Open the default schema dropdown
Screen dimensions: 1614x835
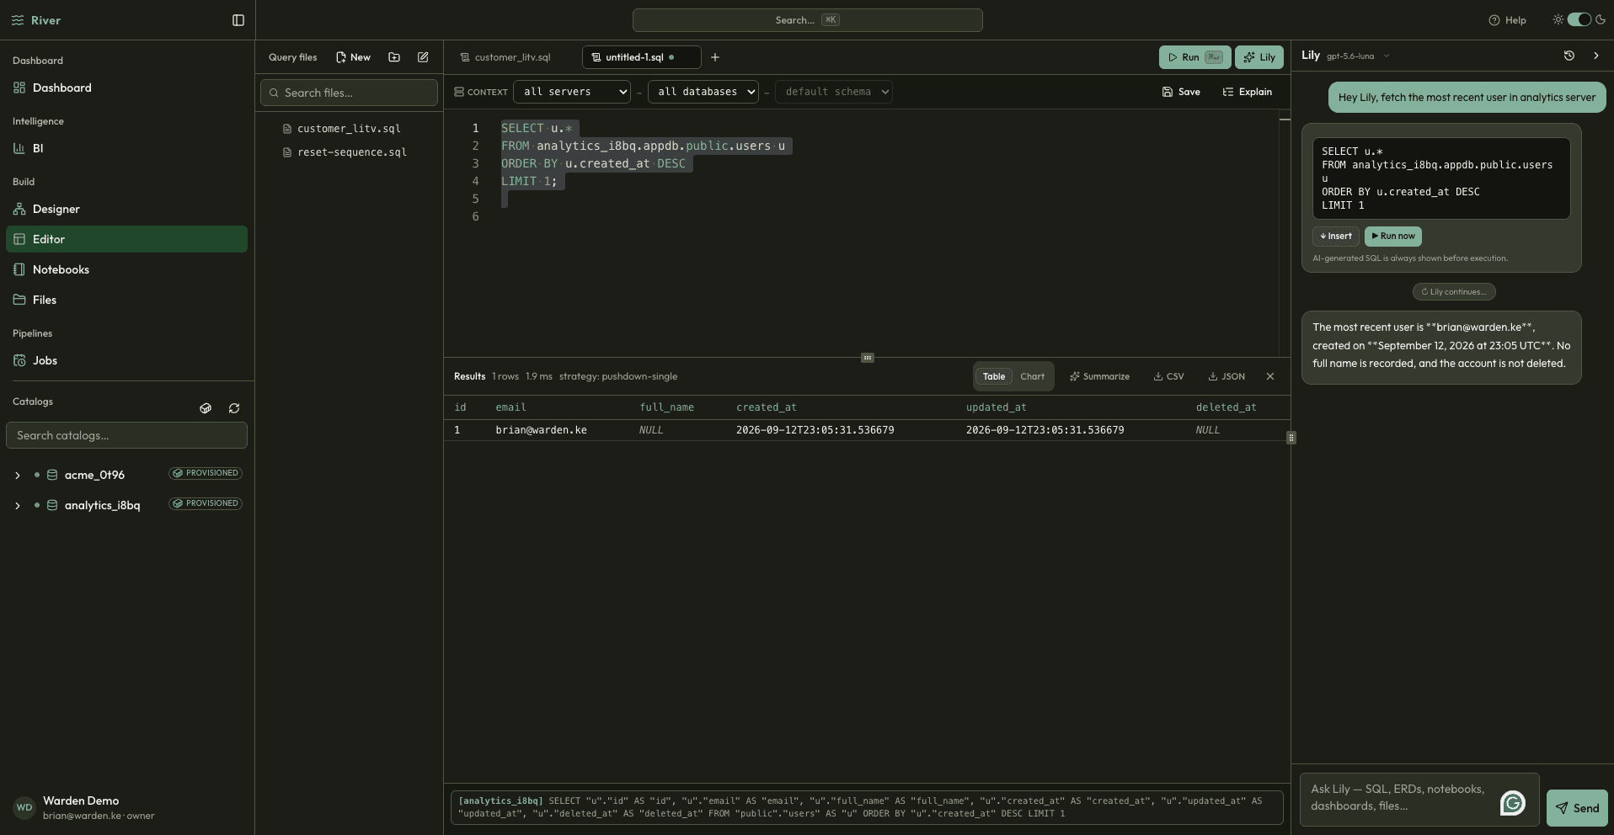coord(834,92)
